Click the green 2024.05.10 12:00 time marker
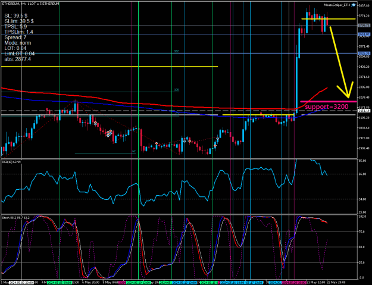Screen dimensions: 372x285 (138, 283)
